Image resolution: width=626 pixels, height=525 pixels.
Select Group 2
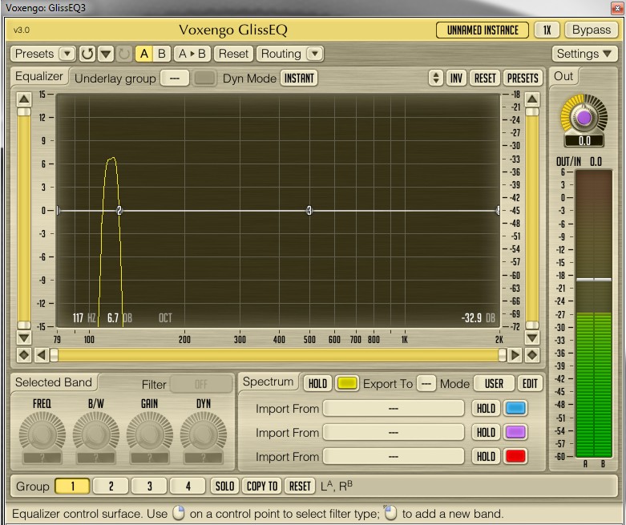point(111,486)
